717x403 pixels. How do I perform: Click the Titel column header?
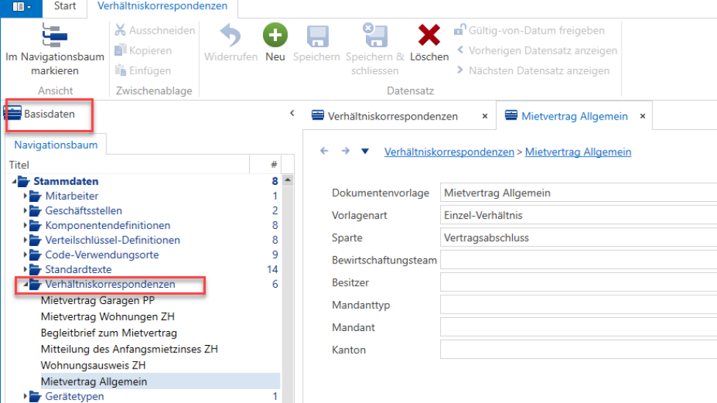[x=128, y=164]
